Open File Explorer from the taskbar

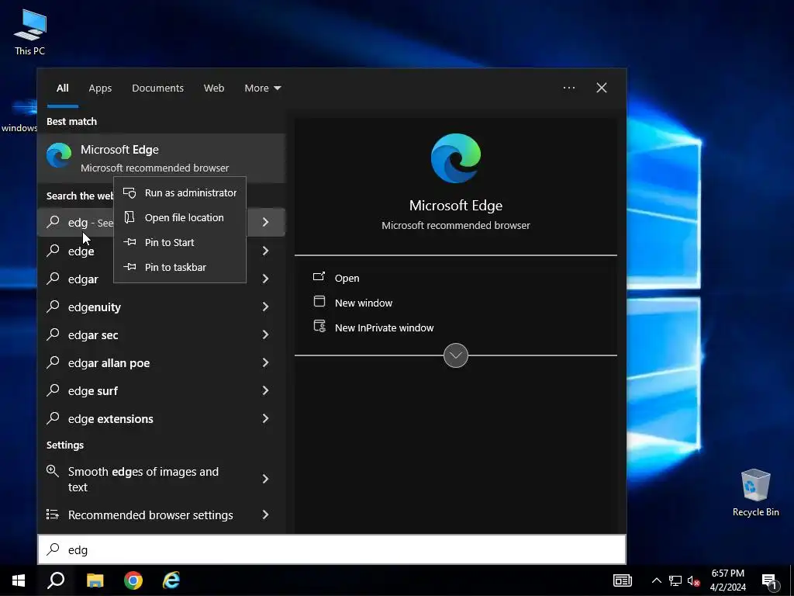tap(95, 580)
